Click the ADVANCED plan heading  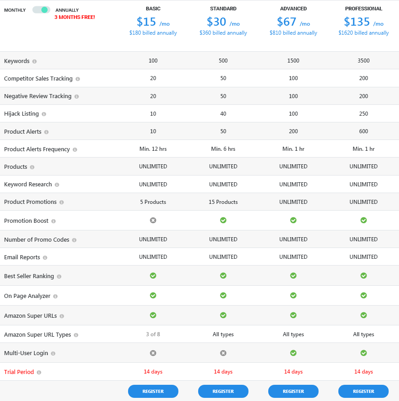click(x=293, y=9)
